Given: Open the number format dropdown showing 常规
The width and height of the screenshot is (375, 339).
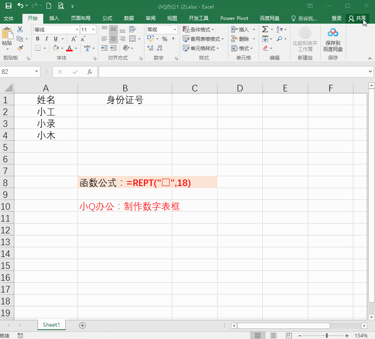Looking at the screenshot, I should (x=175, y=30).
